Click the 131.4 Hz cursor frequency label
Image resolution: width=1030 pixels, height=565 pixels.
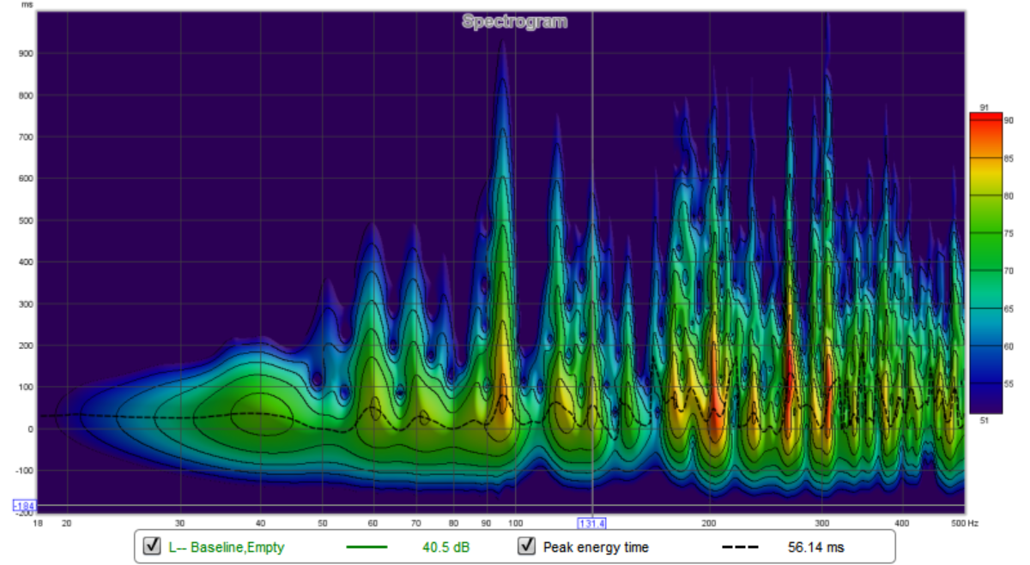click(x=592, y=522)
